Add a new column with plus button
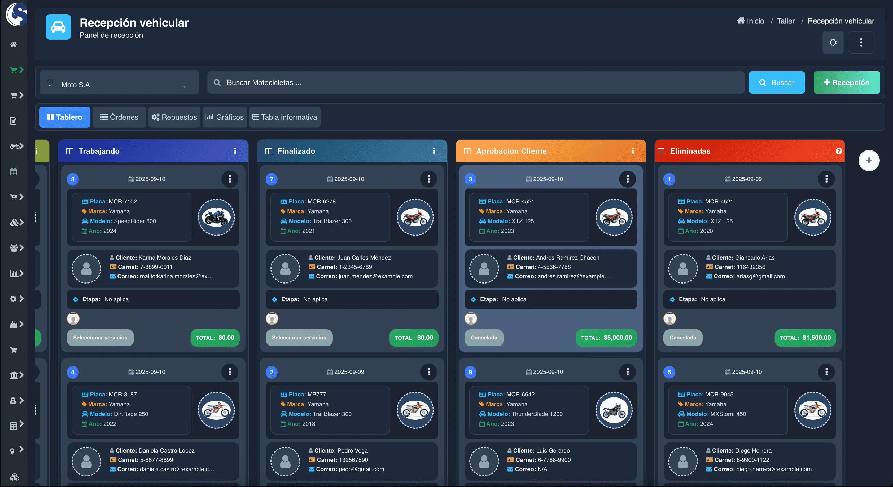893x487 pixels. pyautogui.click(x=869, y=160)
